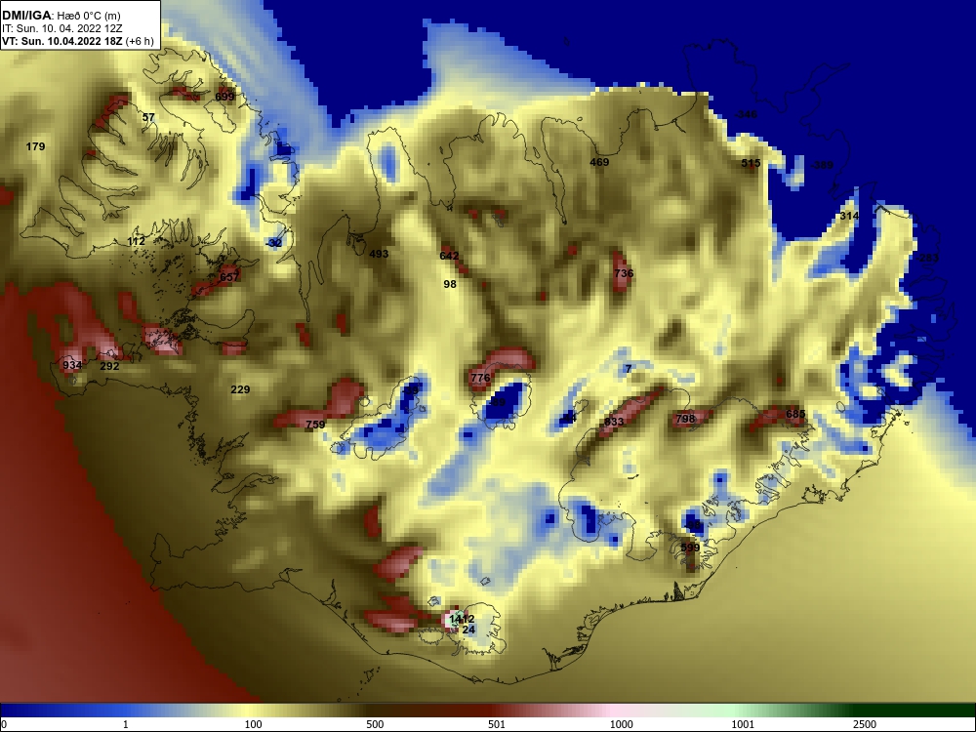976x732 pixels.
Task: Click the '0' color scale label
Action: [4, 724]
